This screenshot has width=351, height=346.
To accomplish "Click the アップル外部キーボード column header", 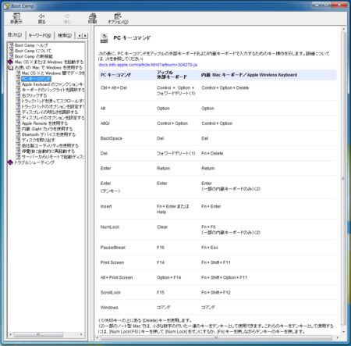I will click(172, 75).
